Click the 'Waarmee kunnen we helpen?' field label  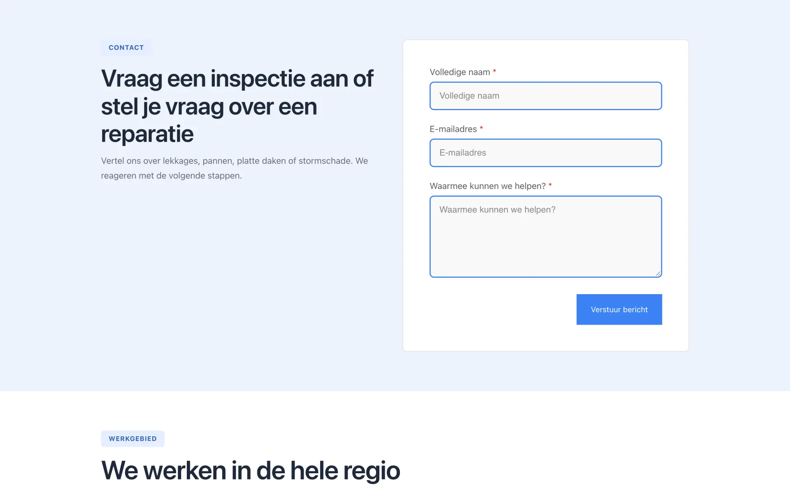point(488,186)
